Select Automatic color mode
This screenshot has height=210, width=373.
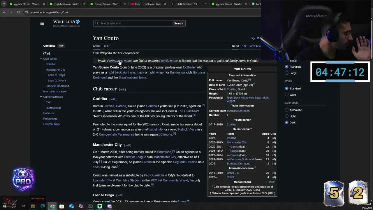(x=287, y=110)
